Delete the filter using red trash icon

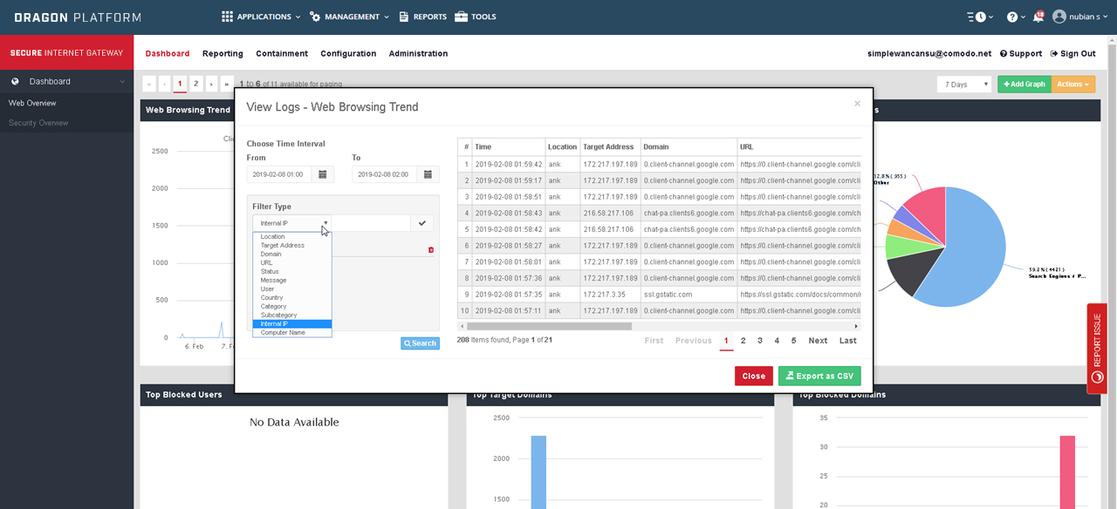click(430, 250)
